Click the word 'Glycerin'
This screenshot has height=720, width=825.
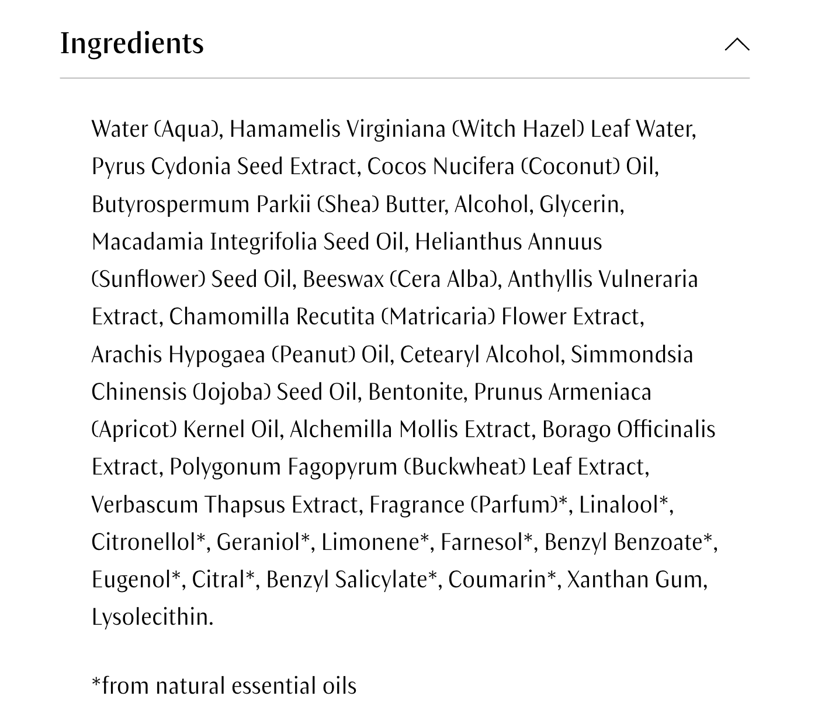point(580,204)
